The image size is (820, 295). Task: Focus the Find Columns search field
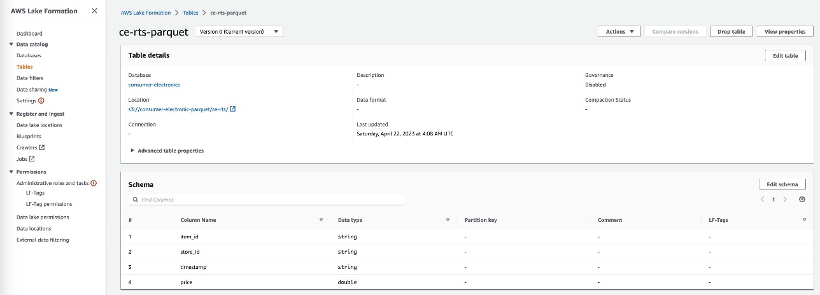coord(266,200)
